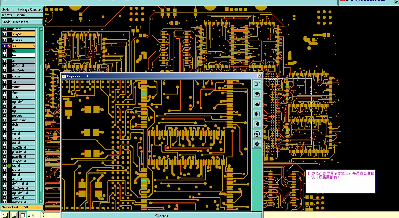Tick the cvia layer checkbox
This screenshot has height=218, width=399.
(x=5, y=76)
